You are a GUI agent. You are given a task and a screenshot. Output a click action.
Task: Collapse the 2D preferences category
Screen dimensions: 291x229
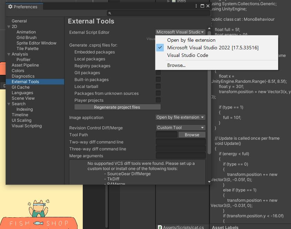pos(9,27)
